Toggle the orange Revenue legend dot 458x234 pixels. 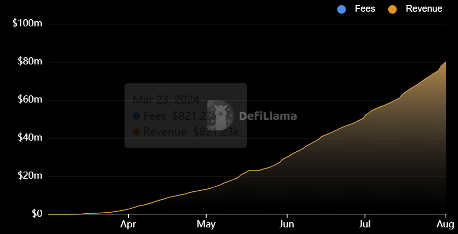click(x=392, y=9)
